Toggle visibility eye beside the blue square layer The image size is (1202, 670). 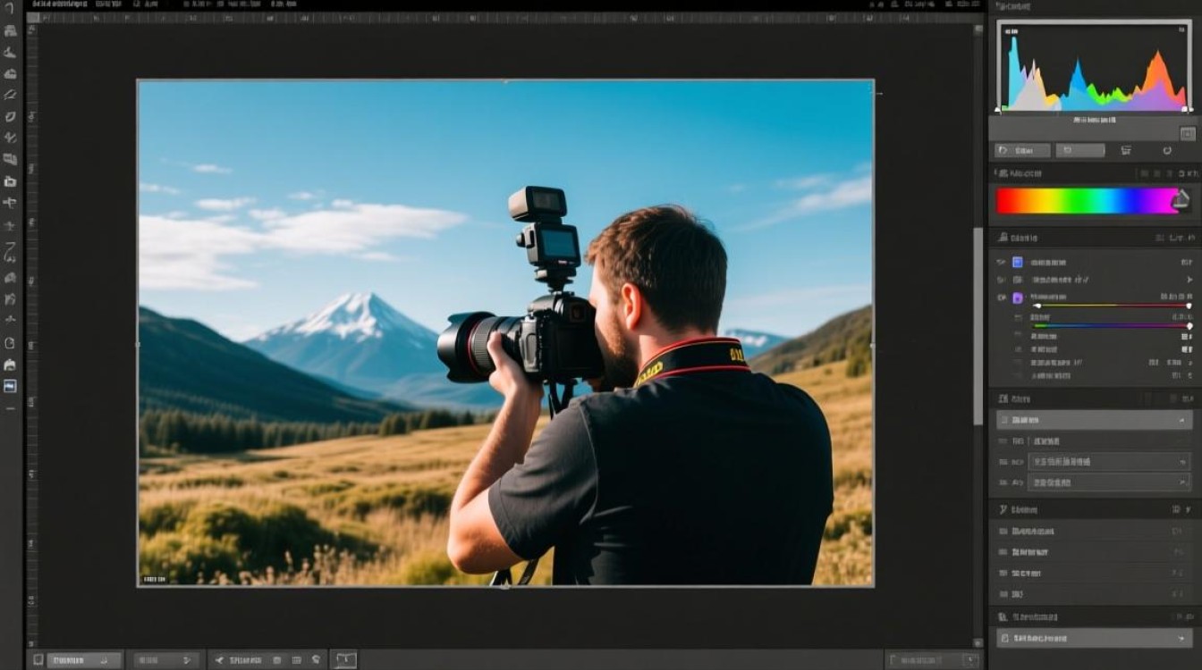pos(1001,262)
